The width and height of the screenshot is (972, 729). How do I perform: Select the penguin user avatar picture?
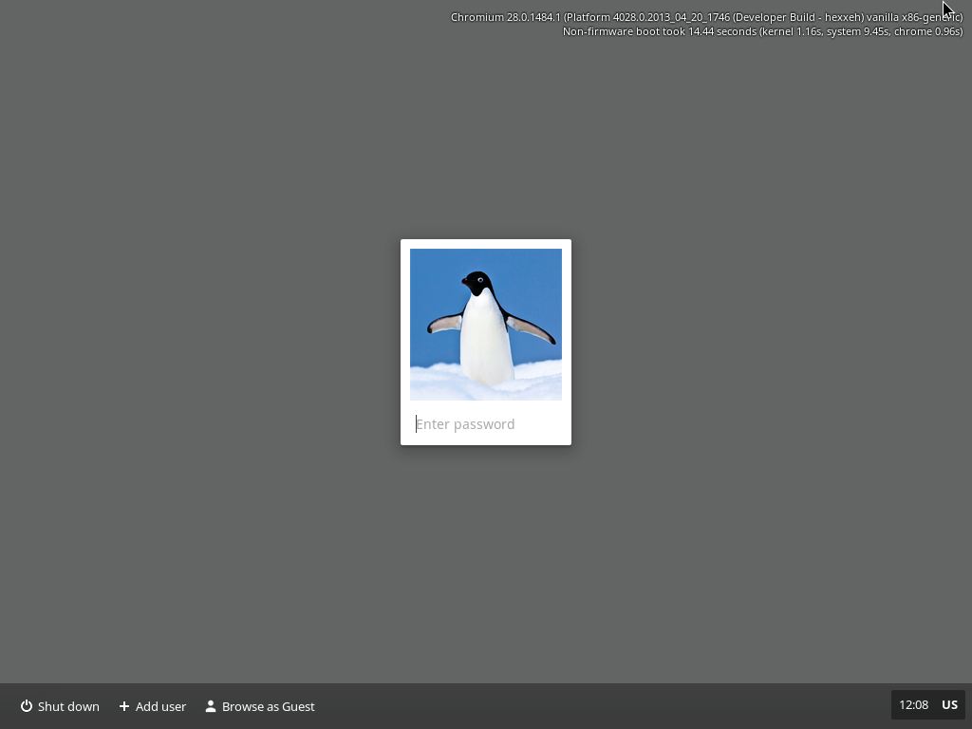tap(485, 324)
